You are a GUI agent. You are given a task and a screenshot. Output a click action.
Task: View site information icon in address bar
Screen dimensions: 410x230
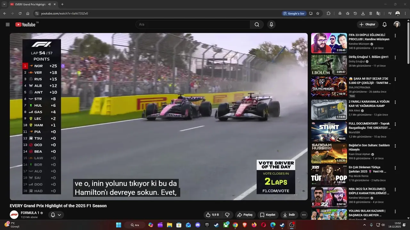[x=37, y=13]
